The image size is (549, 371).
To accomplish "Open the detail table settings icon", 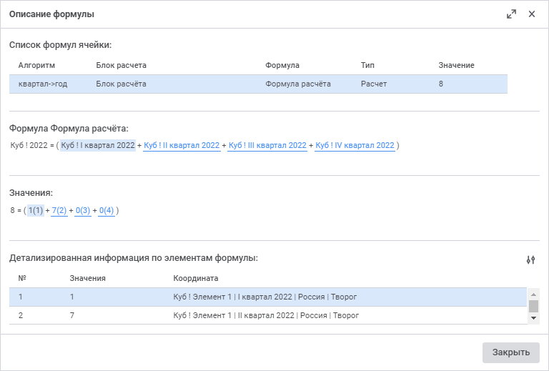I will click(x=530, y=259).
